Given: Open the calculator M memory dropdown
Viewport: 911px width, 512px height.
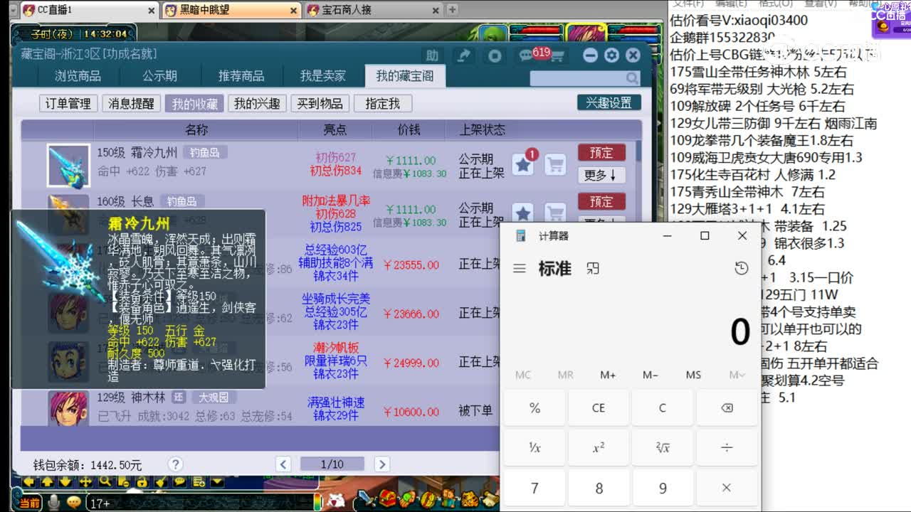Looking at the screenshot, I should click(x=737, y=375).
